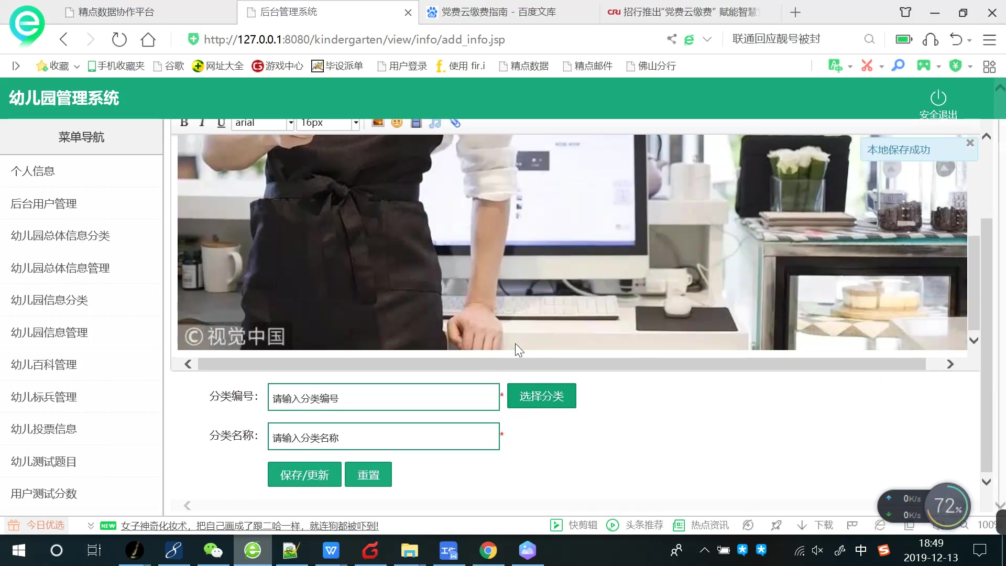Insert a video in the editor toolbar

click(x=416, y=122)
